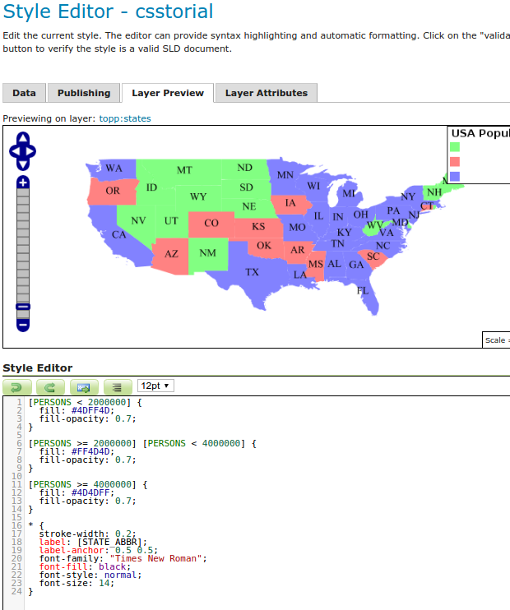Click the zoom slider handle on map
The image size is (510, 610).
[x=23, y=307]
